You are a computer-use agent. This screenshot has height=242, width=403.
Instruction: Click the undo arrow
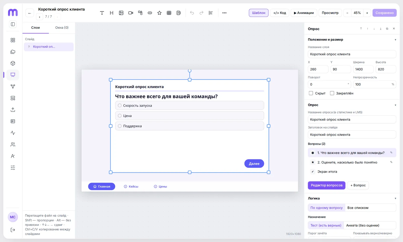tap(192, 13)
